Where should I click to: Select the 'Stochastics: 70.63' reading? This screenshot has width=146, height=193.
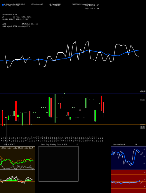pyautogui.click(x=10, y=15)
